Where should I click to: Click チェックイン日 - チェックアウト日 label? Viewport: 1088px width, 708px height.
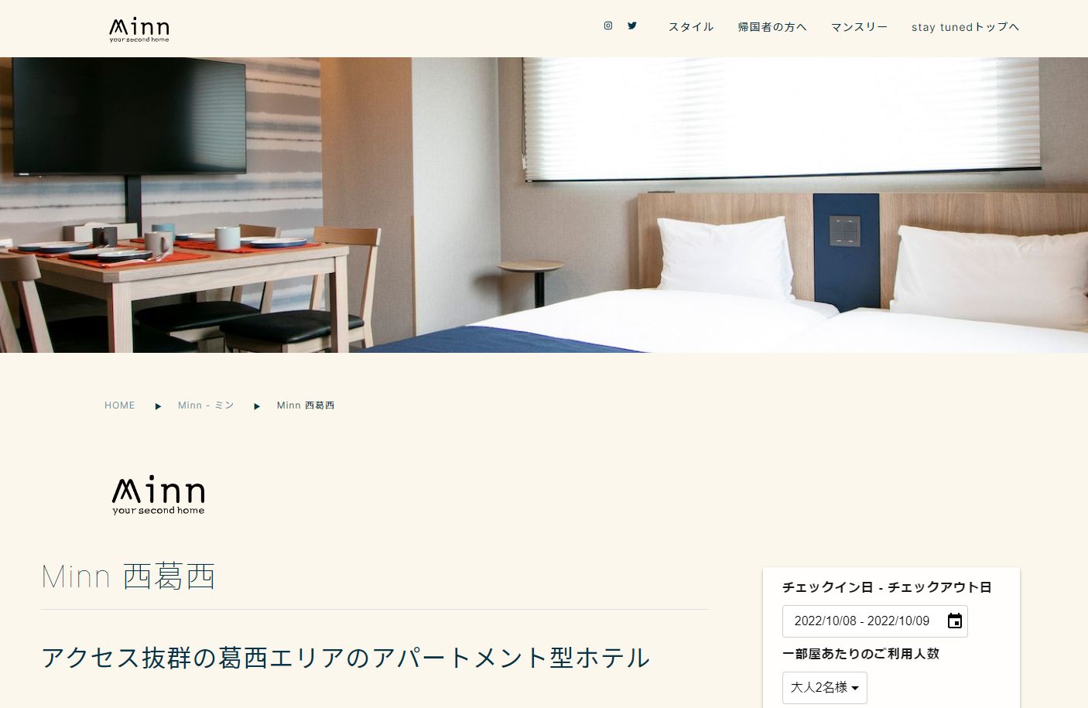887,587
